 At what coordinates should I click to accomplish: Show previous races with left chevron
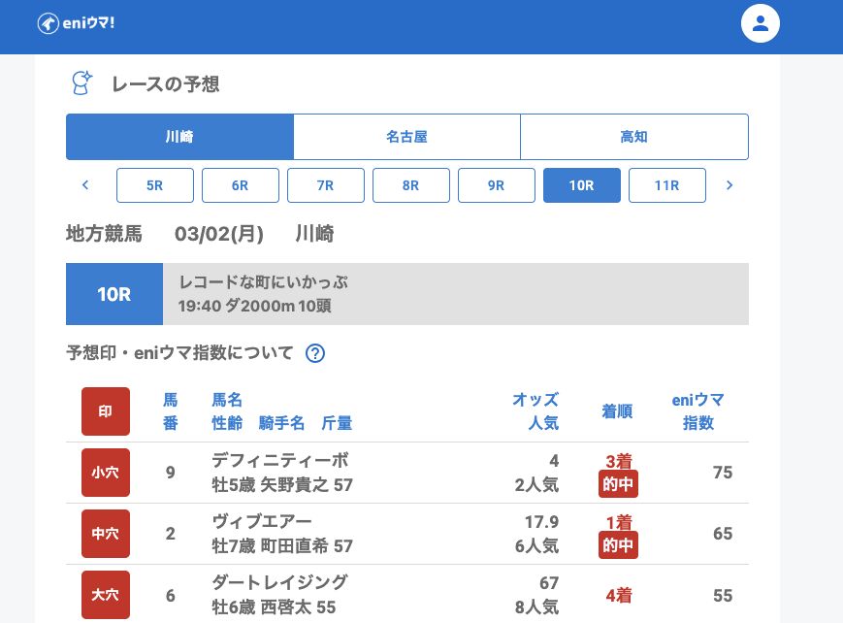[85, 185]
